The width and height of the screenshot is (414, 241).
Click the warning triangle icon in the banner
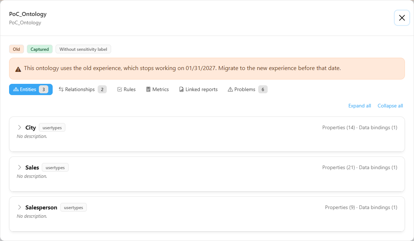(18, 69)
